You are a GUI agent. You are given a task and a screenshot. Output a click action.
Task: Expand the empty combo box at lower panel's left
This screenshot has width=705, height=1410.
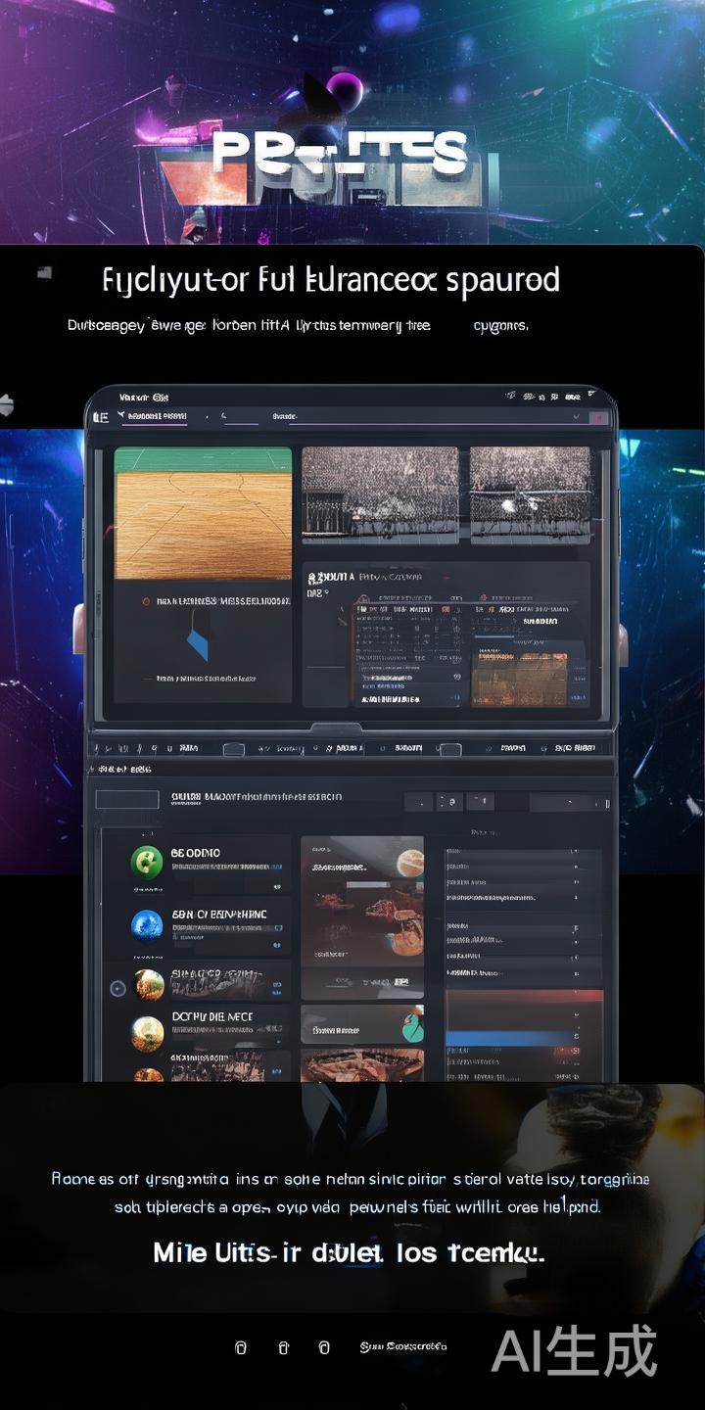(x=126, y=799)
